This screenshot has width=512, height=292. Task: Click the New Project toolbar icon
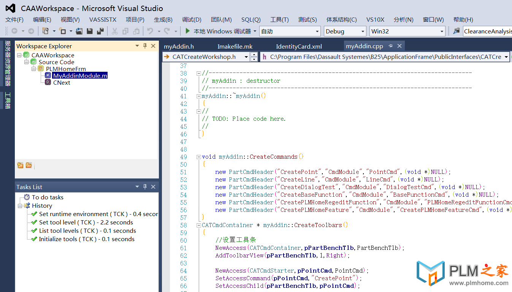point(46,31)
